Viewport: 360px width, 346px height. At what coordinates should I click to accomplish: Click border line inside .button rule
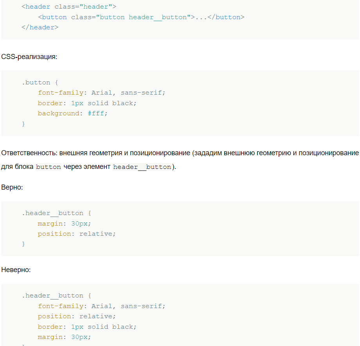coord(87,103)
